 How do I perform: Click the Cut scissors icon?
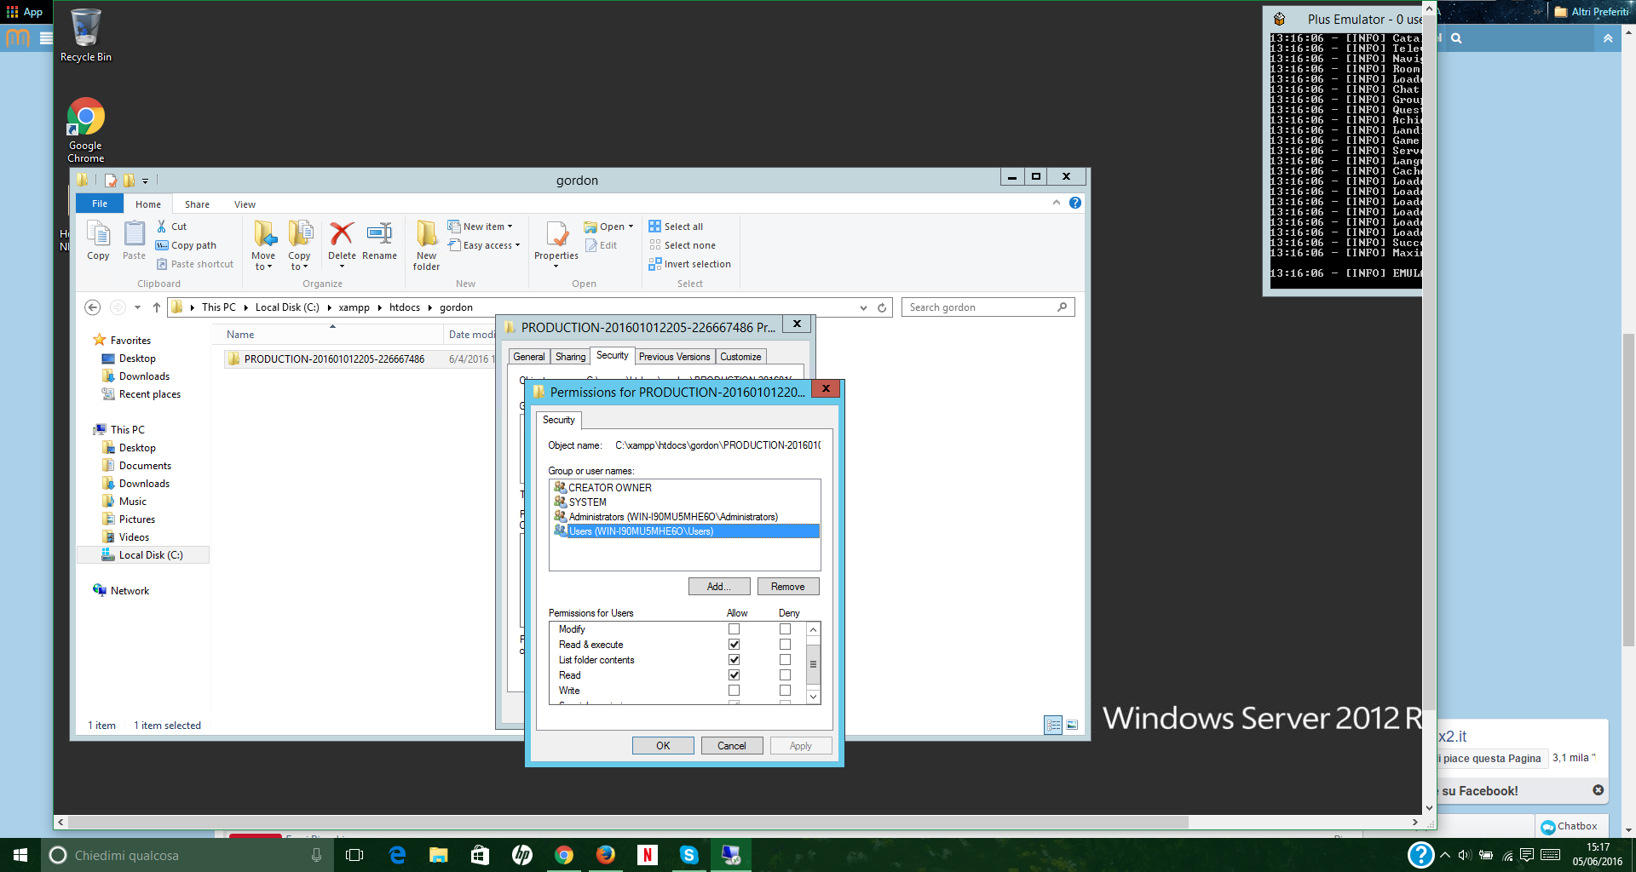[x=162, y=227]
